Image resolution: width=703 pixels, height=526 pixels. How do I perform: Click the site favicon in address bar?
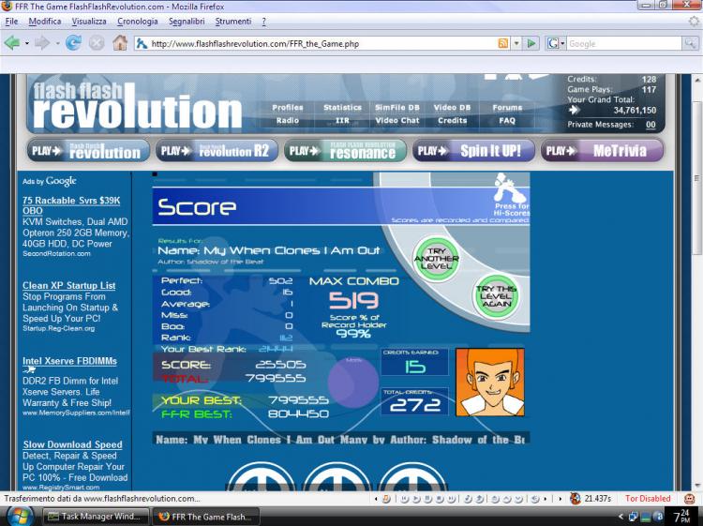tap(142, 43)
